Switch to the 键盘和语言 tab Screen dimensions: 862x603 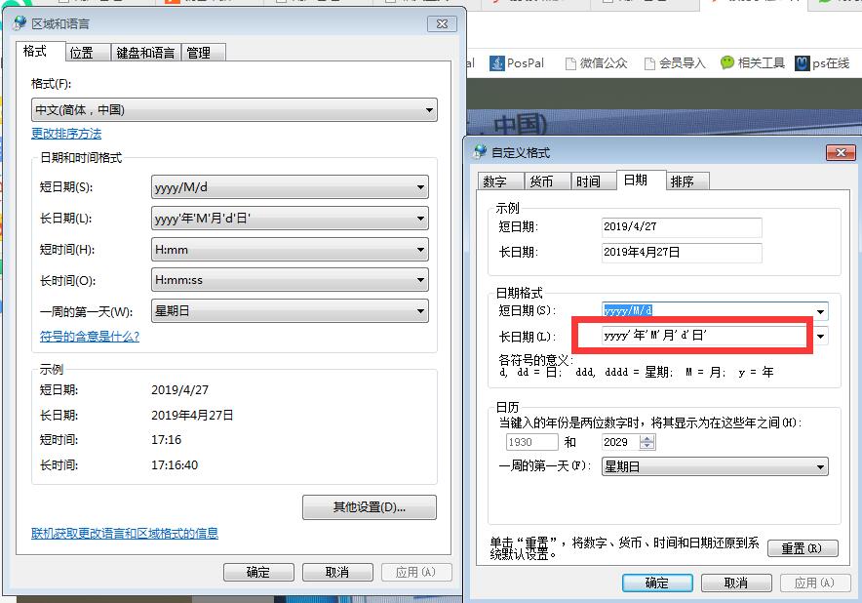(145, 53)
